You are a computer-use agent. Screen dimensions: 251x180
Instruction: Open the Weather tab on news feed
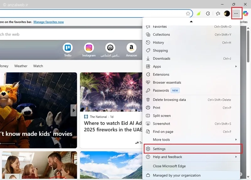[21, 66]
